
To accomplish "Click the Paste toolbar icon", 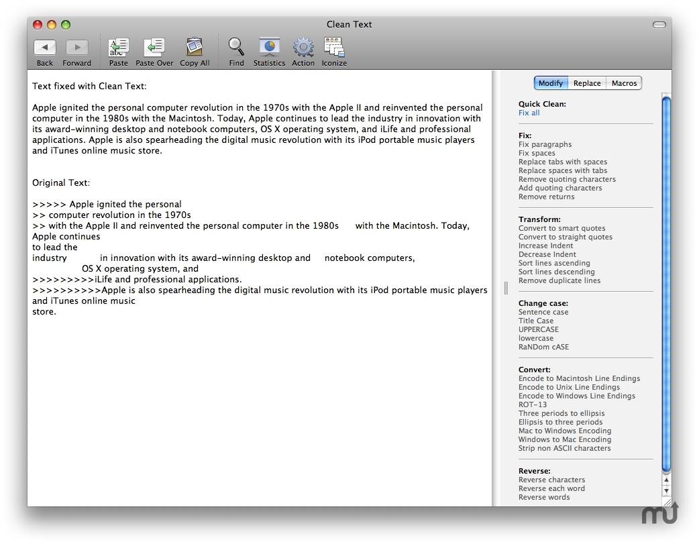I will (x=119, y=47).
